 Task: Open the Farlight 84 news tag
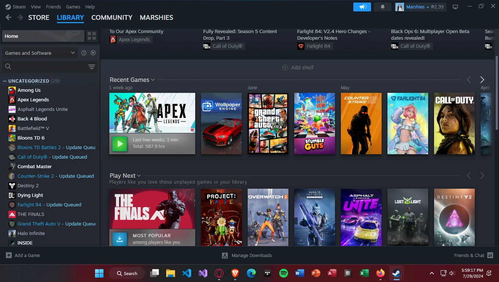click(315, 46)
